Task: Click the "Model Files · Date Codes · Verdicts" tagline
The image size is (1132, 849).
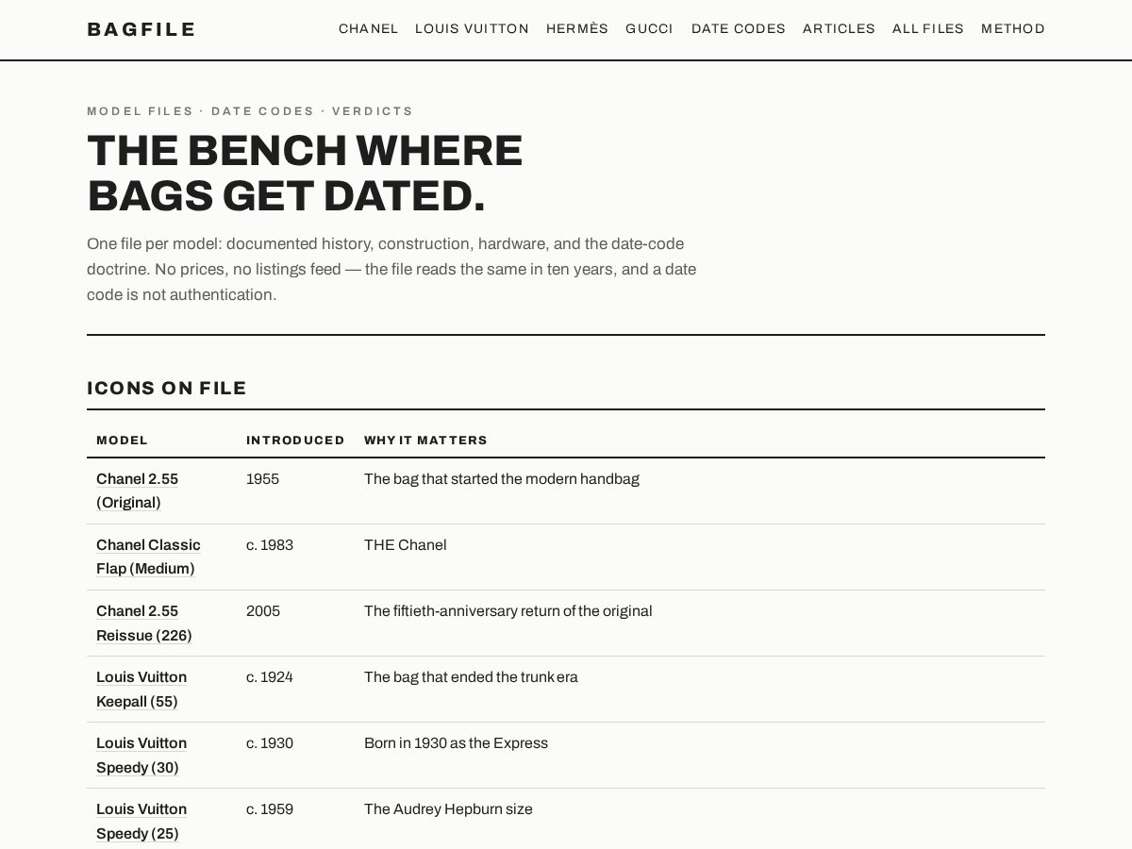Action: 250,111
